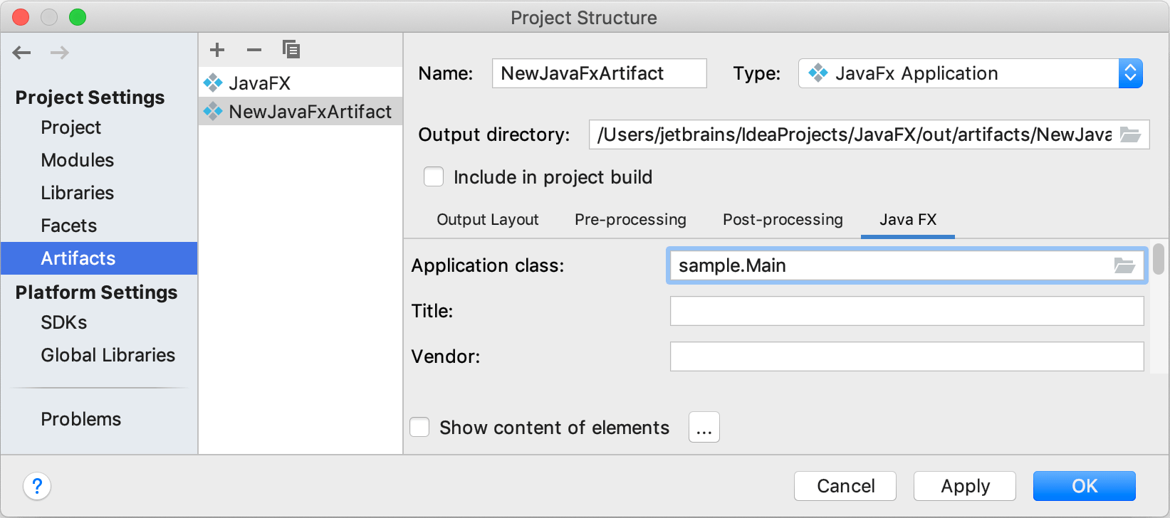This screenshot has width=1170, height=518.
Task: Click the Cancel button
Action: pos(845,486)
